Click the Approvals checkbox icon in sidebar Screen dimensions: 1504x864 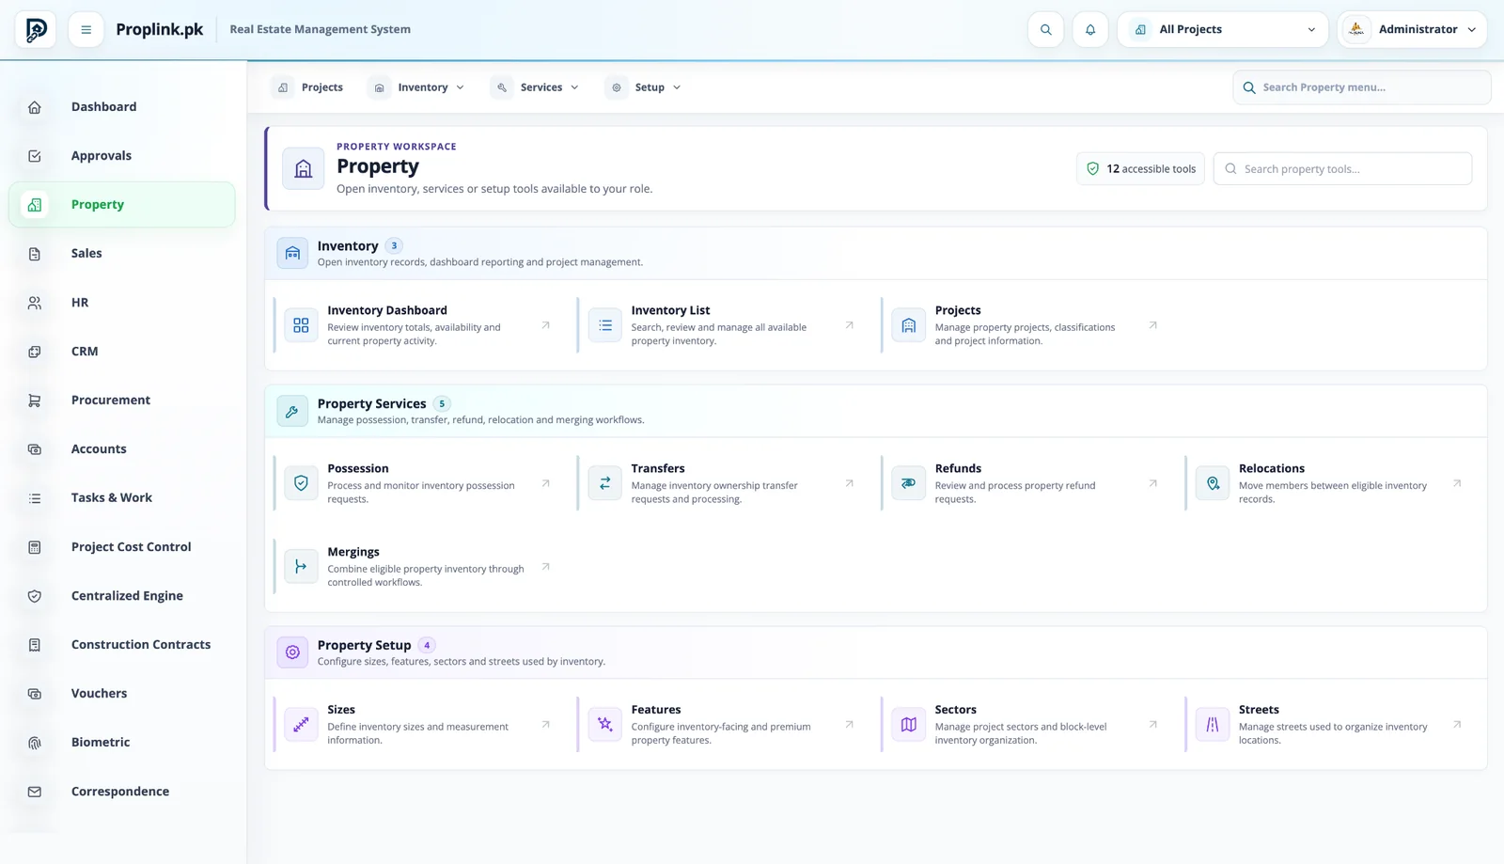pyautogui.click(x=35, y=156)
